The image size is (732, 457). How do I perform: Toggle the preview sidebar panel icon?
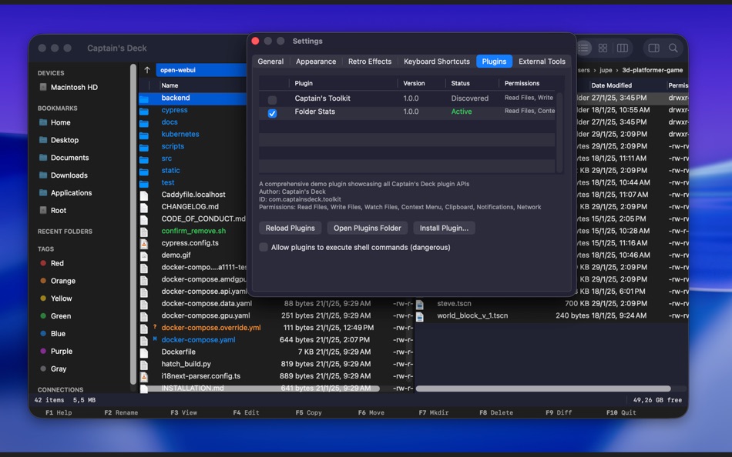tap(653, 48)
